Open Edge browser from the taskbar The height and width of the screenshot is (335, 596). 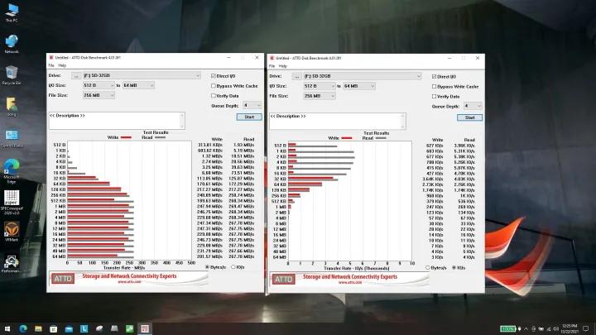(x=23, y=328)
